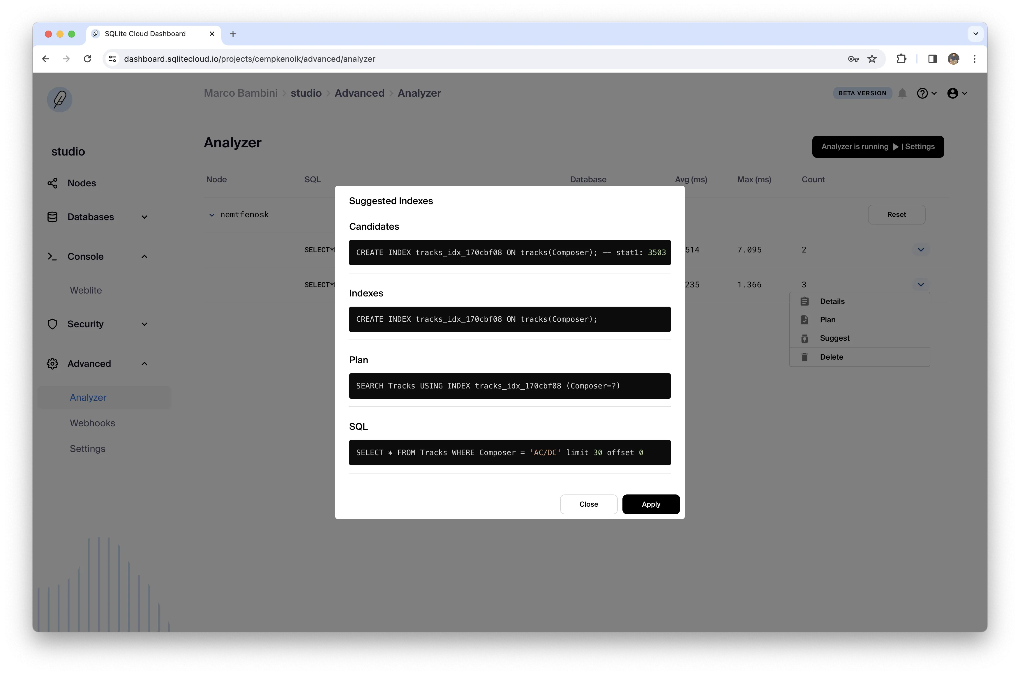The width and height of the screenshot is (1020, 675).
Task: Click the Security shield icon
Action: click(x=52, y=324)
